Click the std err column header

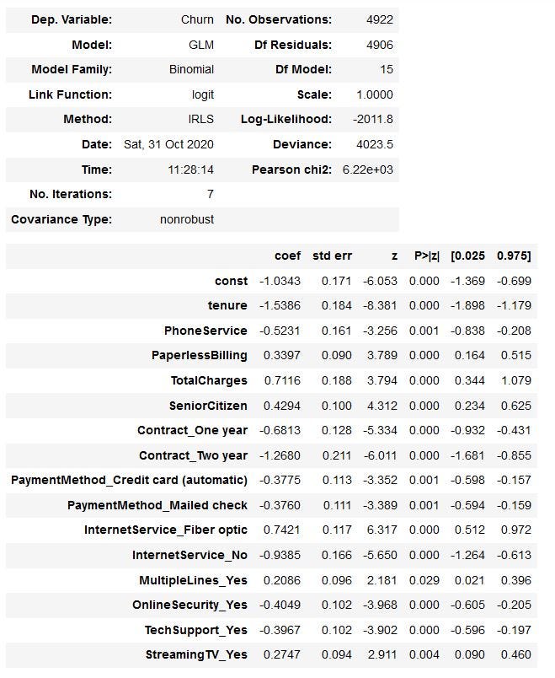(x=332, y=256)
